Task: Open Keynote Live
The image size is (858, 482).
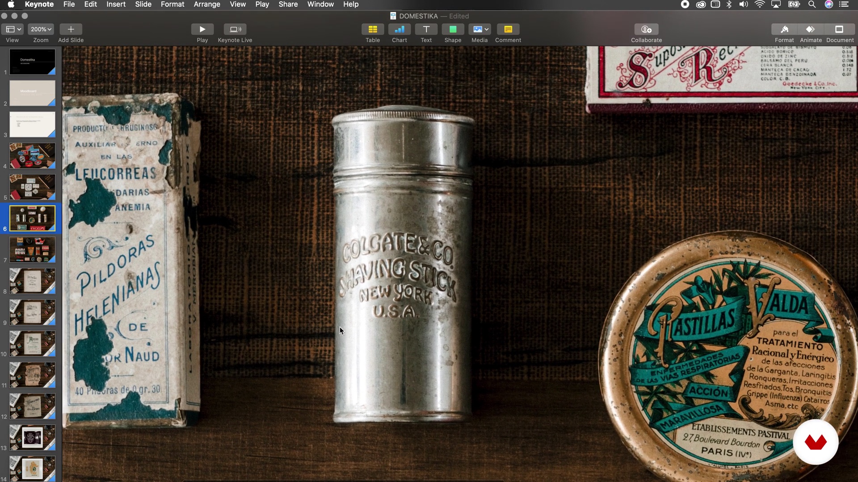Action: [235, 29]
